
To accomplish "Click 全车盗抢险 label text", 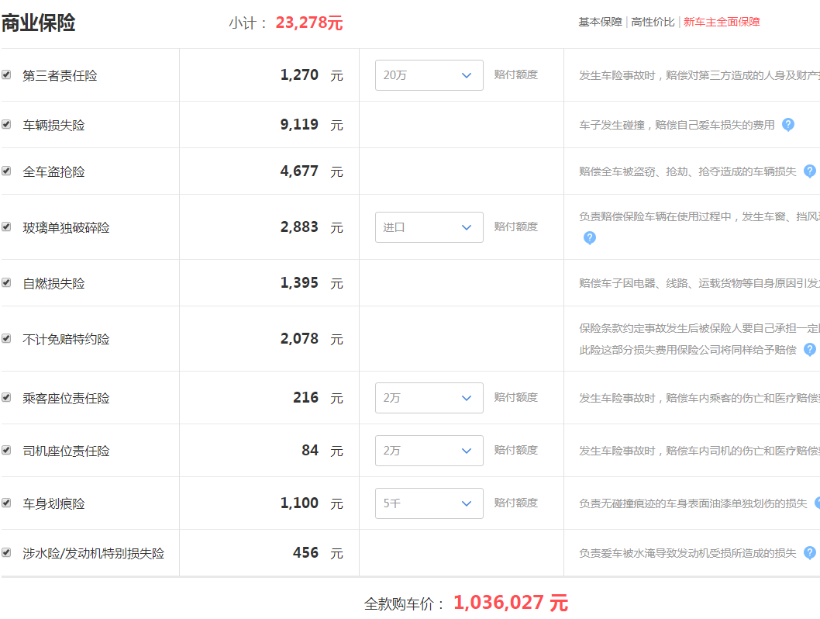I will 53,172.
